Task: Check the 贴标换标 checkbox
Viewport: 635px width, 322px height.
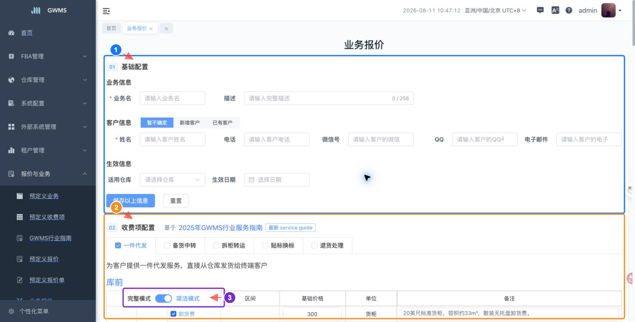Action: point(265,245)
